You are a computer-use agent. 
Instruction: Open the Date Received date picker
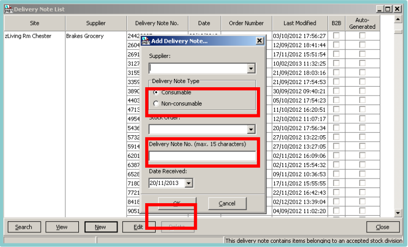click(x=189, y=183)
